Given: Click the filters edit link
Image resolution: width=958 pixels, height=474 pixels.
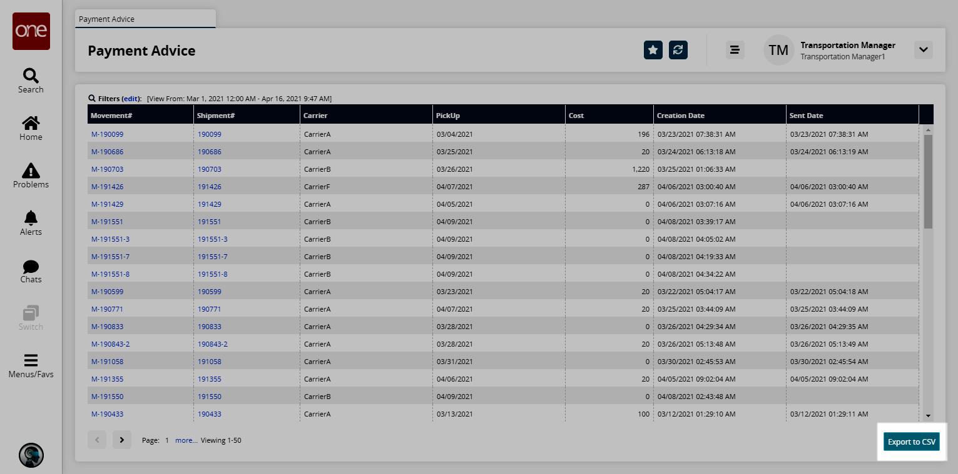Looking at the screenshot, I should 131,99.
